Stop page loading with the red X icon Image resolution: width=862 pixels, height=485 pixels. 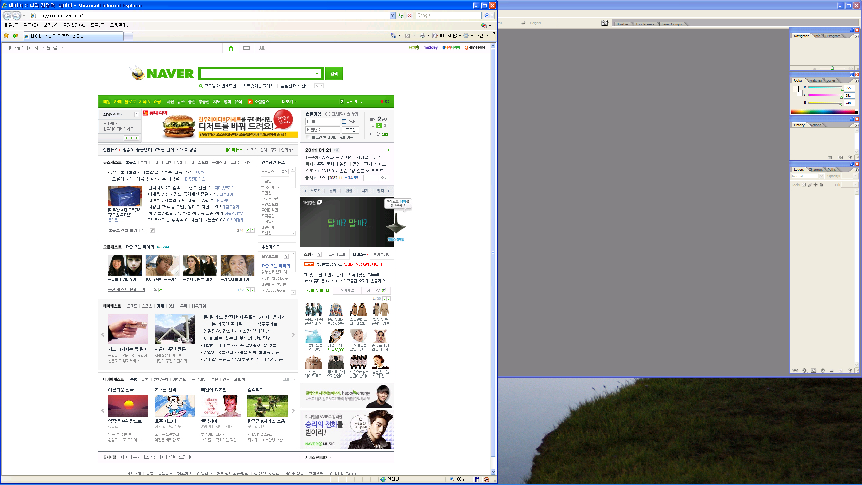(x=409, y=15)
